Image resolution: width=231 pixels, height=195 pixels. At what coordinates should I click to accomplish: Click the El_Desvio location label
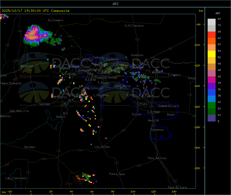pos(60,97)
